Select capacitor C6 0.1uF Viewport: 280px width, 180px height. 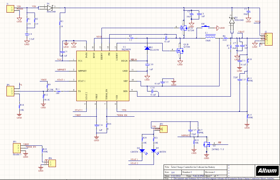coord(166,38)
